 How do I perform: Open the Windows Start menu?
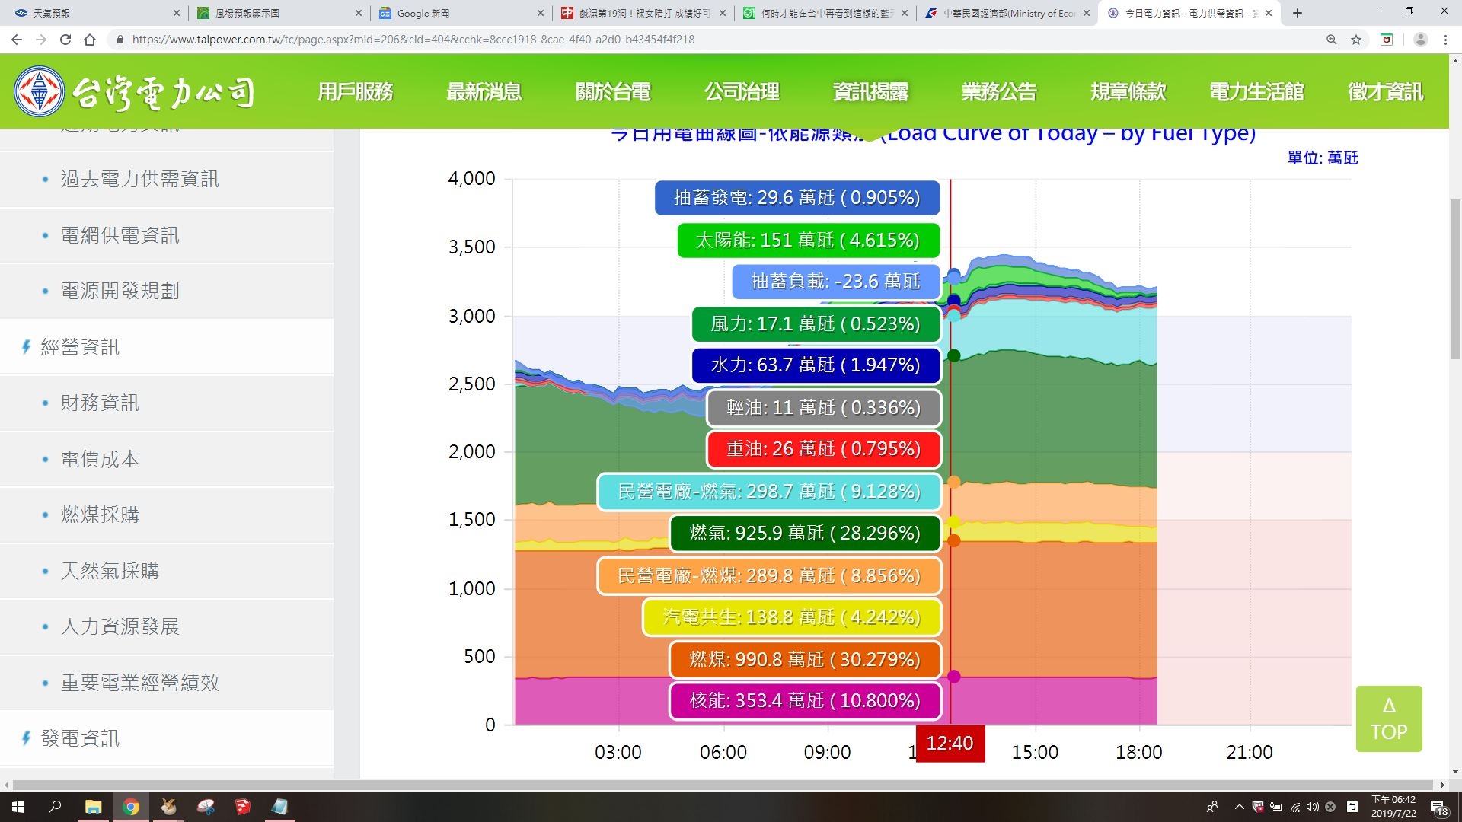[x=18, y=807]
